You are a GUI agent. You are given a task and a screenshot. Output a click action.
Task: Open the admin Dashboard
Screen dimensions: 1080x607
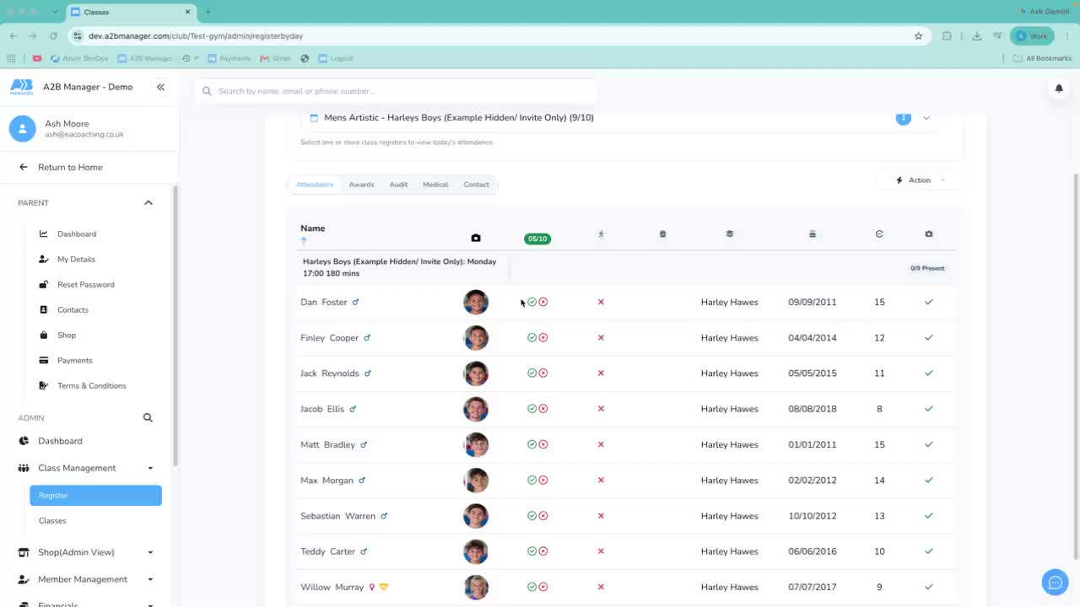(60, 441)
